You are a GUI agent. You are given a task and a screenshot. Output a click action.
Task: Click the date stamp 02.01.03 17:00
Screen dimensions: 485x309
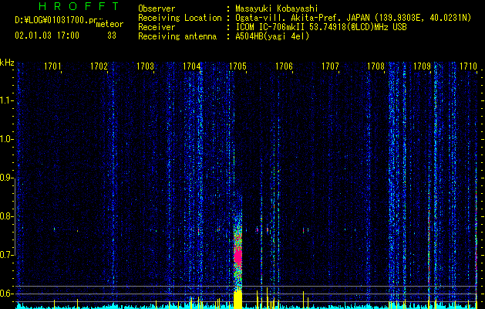tap(47, 36)
